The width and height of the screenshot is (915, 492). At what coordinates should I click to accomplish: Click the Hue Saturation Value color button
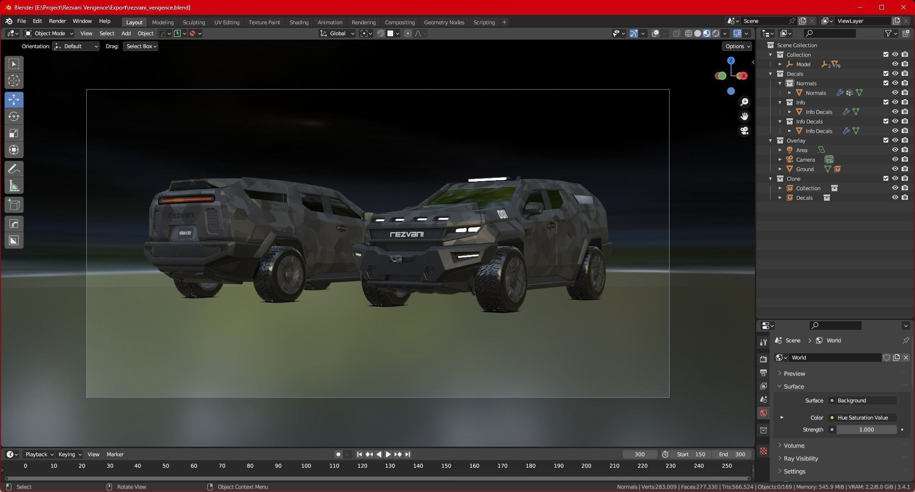click(x=862, y=418)
